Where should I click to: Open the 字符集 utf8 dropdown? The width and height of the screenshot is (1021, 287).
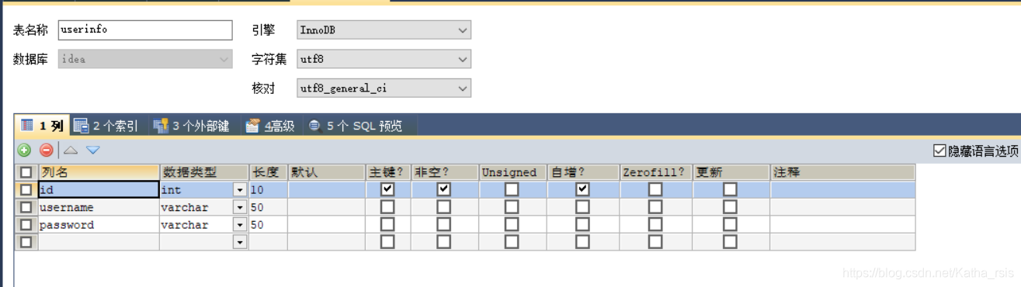pos(384,59)
